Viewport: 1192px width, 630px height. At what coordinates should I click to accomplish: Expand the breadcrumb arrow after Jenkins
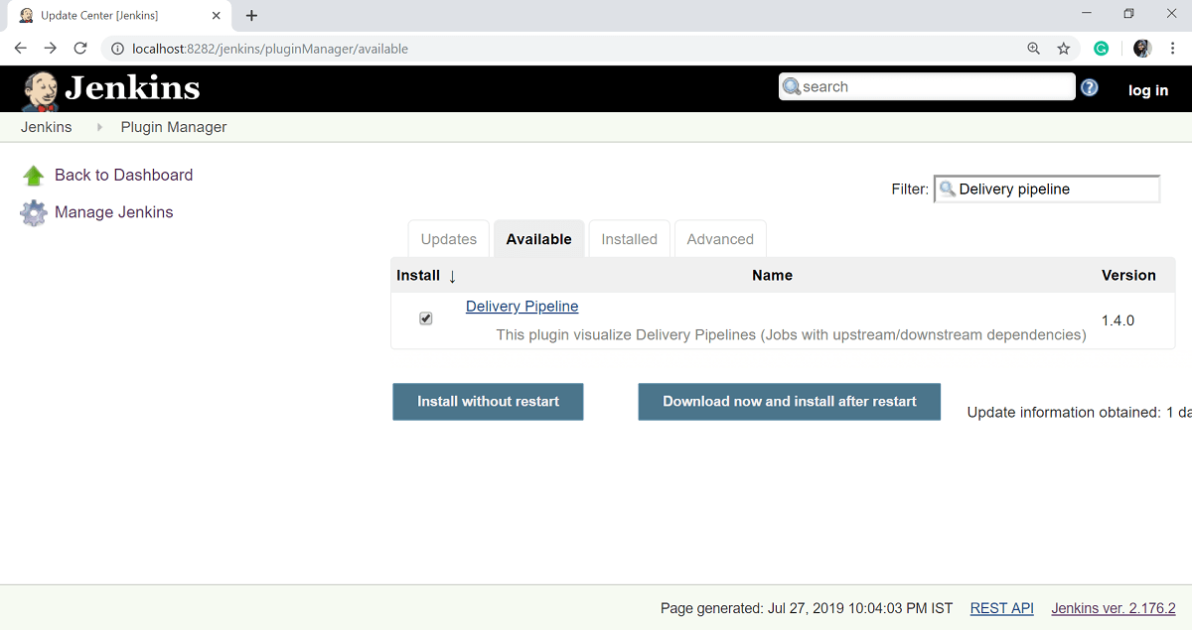pyautogui.click(x=99, y=127)
